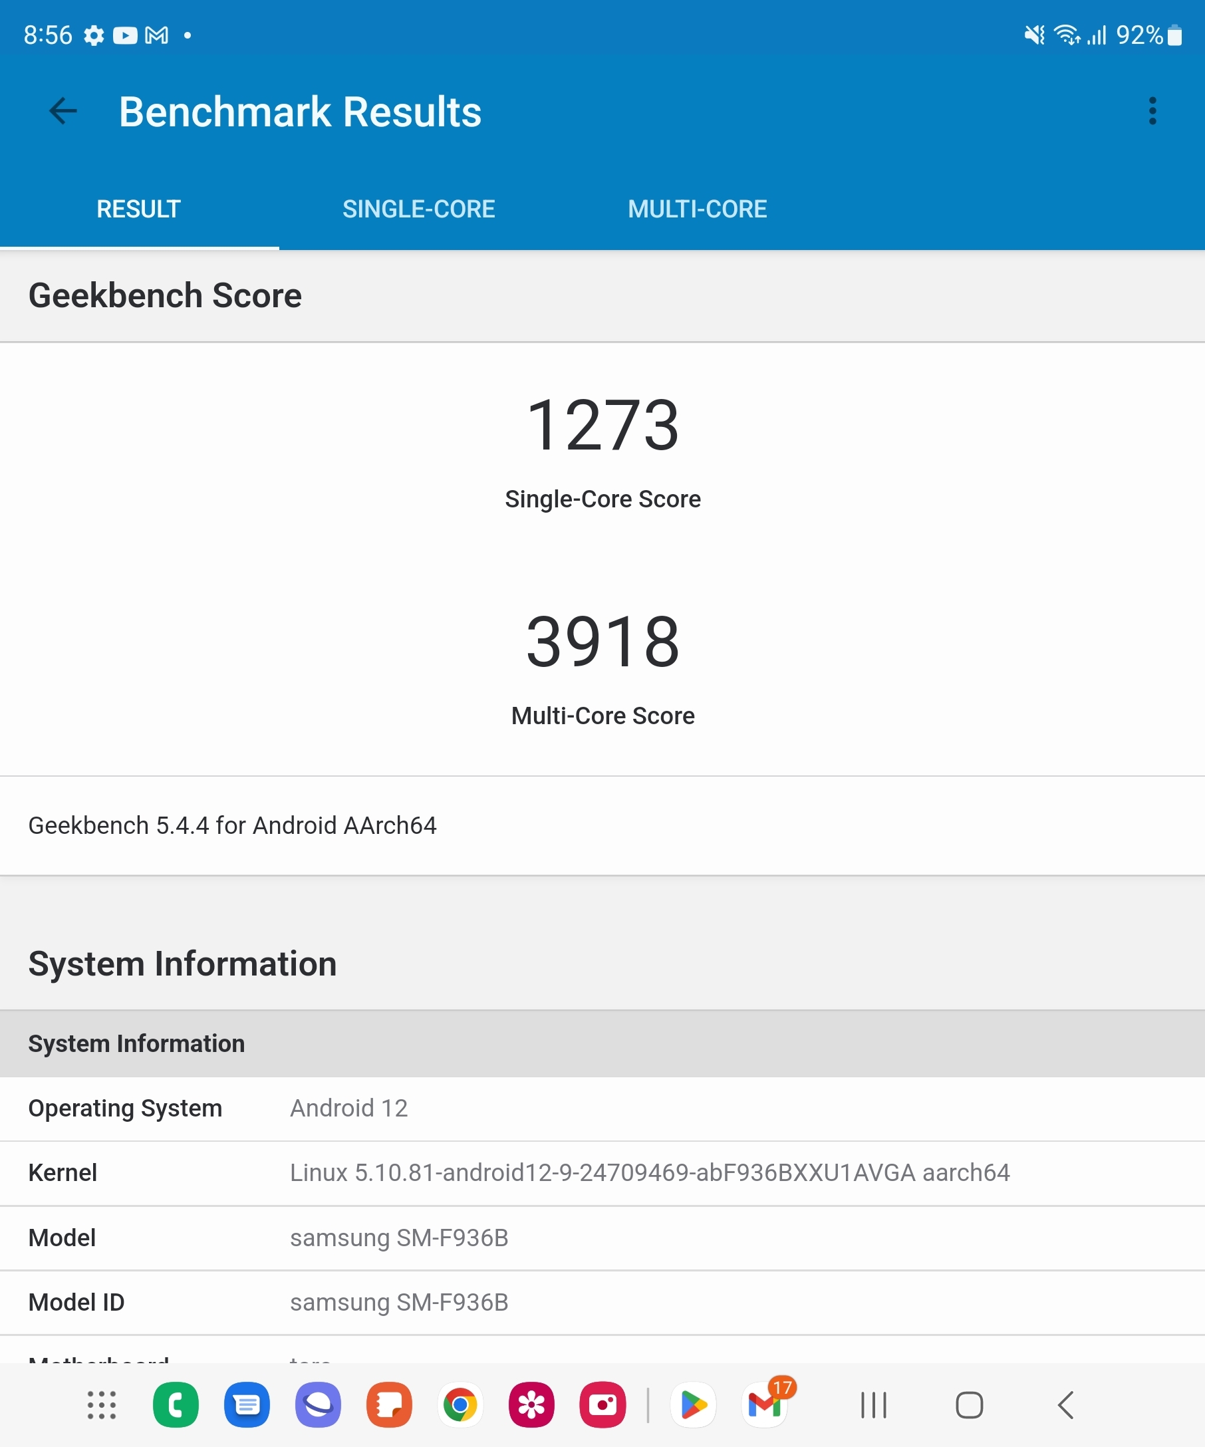Viewport: 1205px width, 1447px height.
Task: Open the orange Samsung Notes app
Action: pyautogui.click(x=389, y=1405)
